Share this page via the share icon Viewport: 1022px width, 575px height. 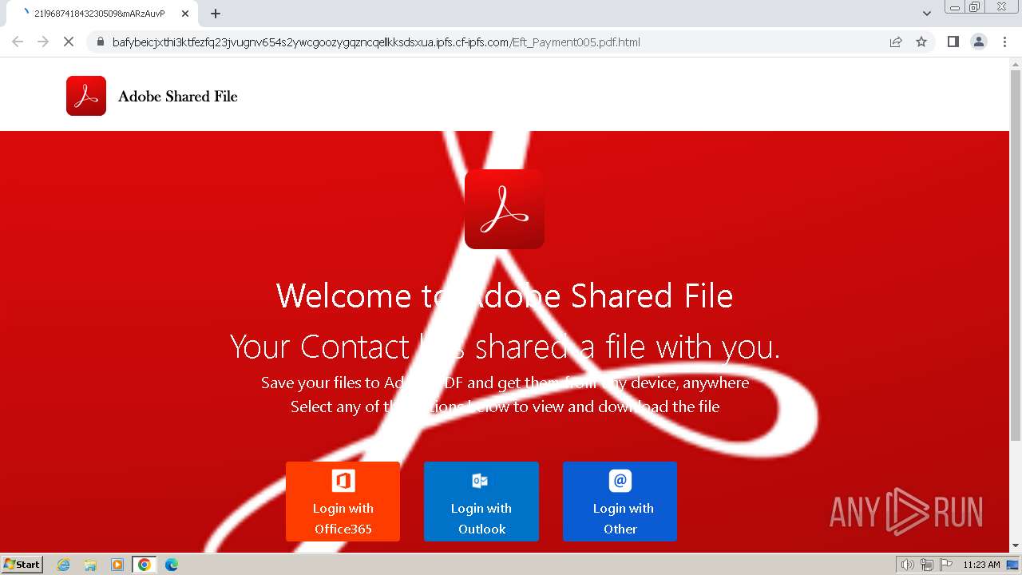[x=896, y=42]
